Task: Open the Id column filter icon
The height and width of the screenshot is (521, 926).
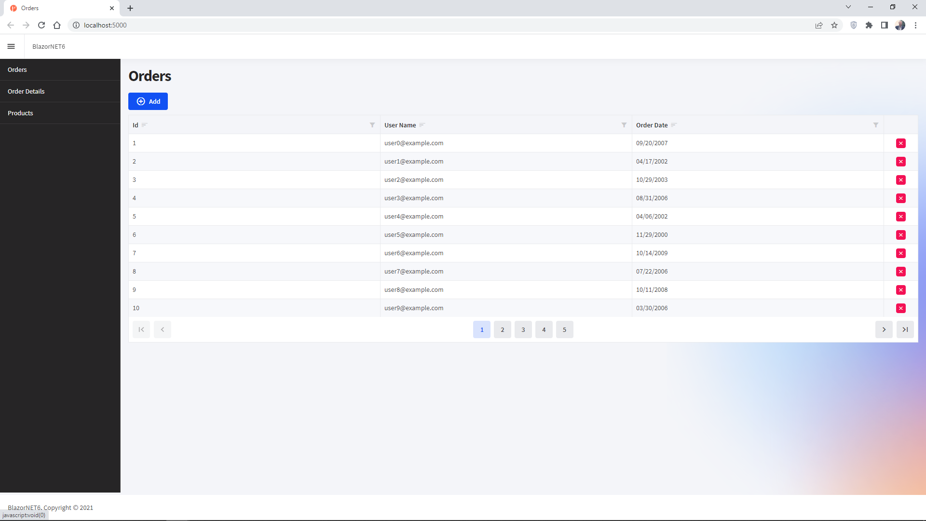Action: (372, 125)
